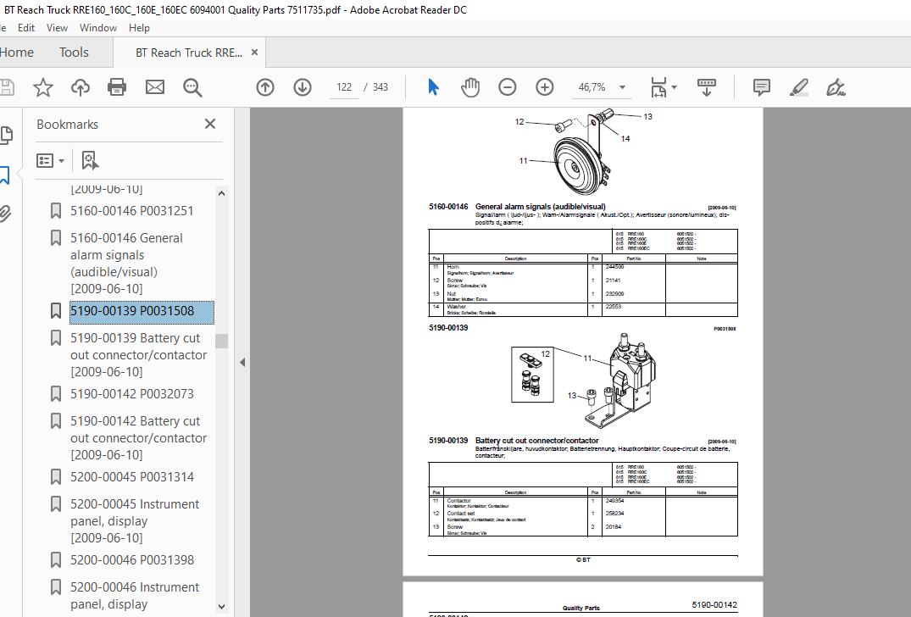Open the Window menu
This screenshot has width=911, height=617.
tap(98, 28)
